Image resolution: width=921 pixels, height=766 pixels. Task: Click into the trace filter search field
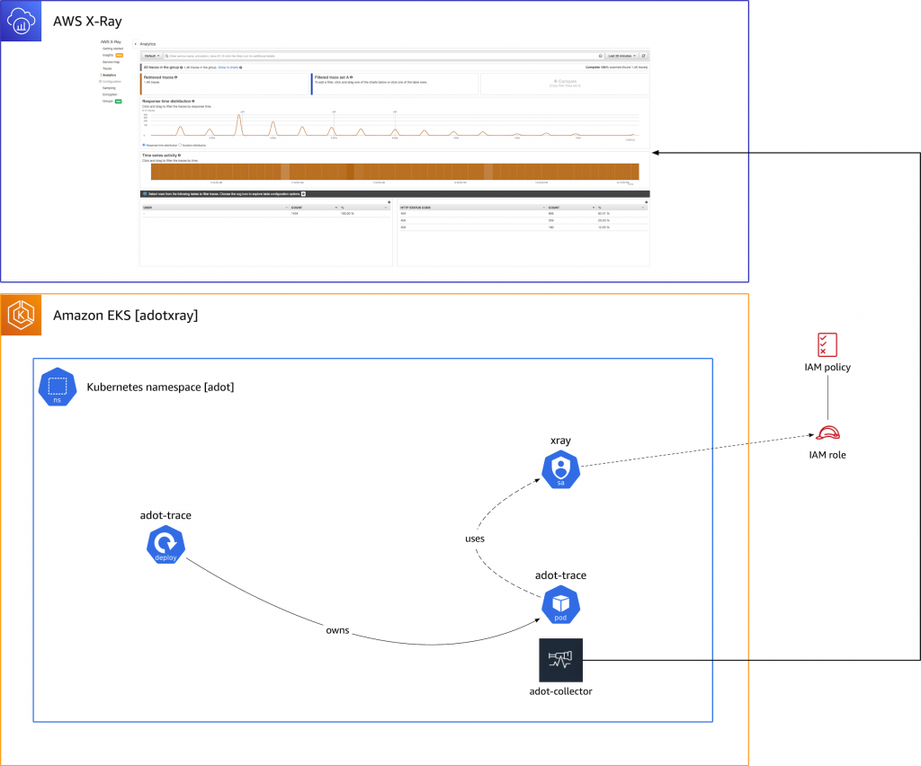point(381,56)
